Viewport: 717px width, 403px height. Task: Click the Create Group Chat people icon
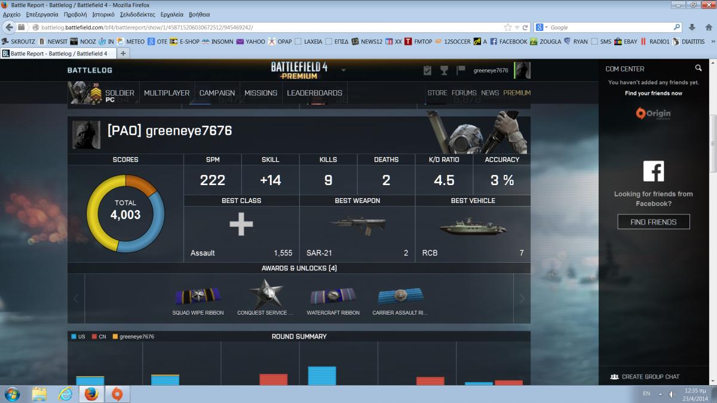[614, 377]
